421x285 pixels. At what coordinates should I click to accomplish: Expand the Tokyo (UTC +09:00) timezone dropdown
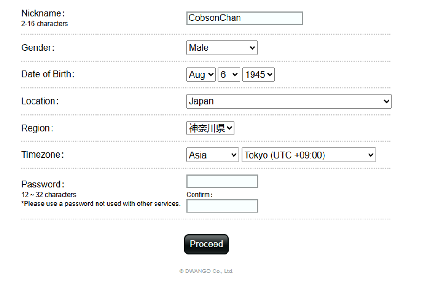pyautogui.click(x=308, y=155)
